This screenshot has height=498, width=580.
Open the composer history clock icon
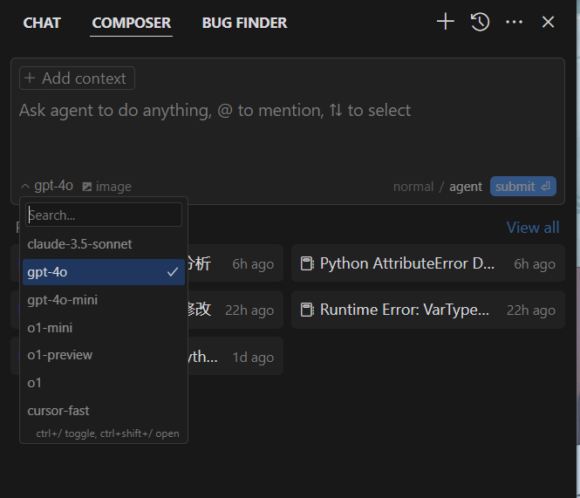click(480, 22)
